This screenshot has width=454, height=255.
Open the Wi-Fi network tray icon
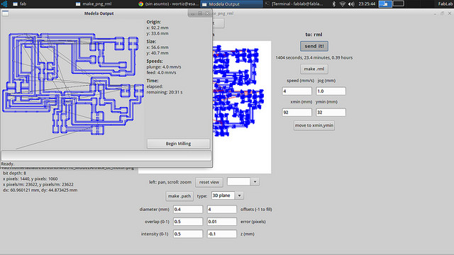343,4
